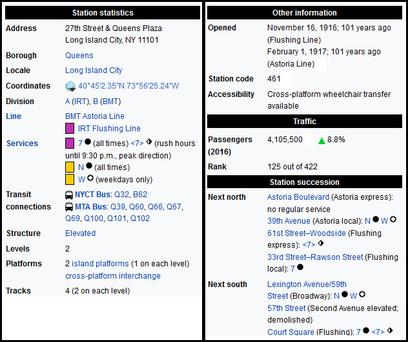Go to the 61st Street–Woodside link
Image resolution: width=408 pixels, height=342 pixels.
tap(307, 233)
